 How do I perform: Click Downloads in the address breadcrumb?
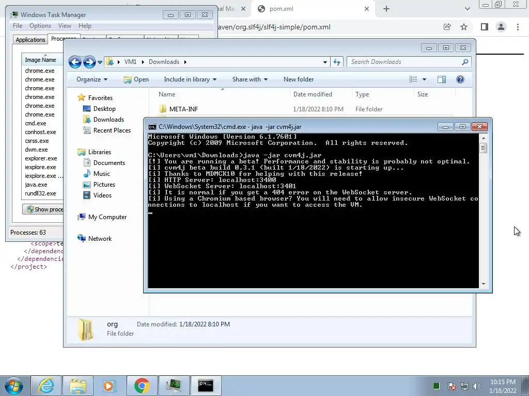point(164,62)
